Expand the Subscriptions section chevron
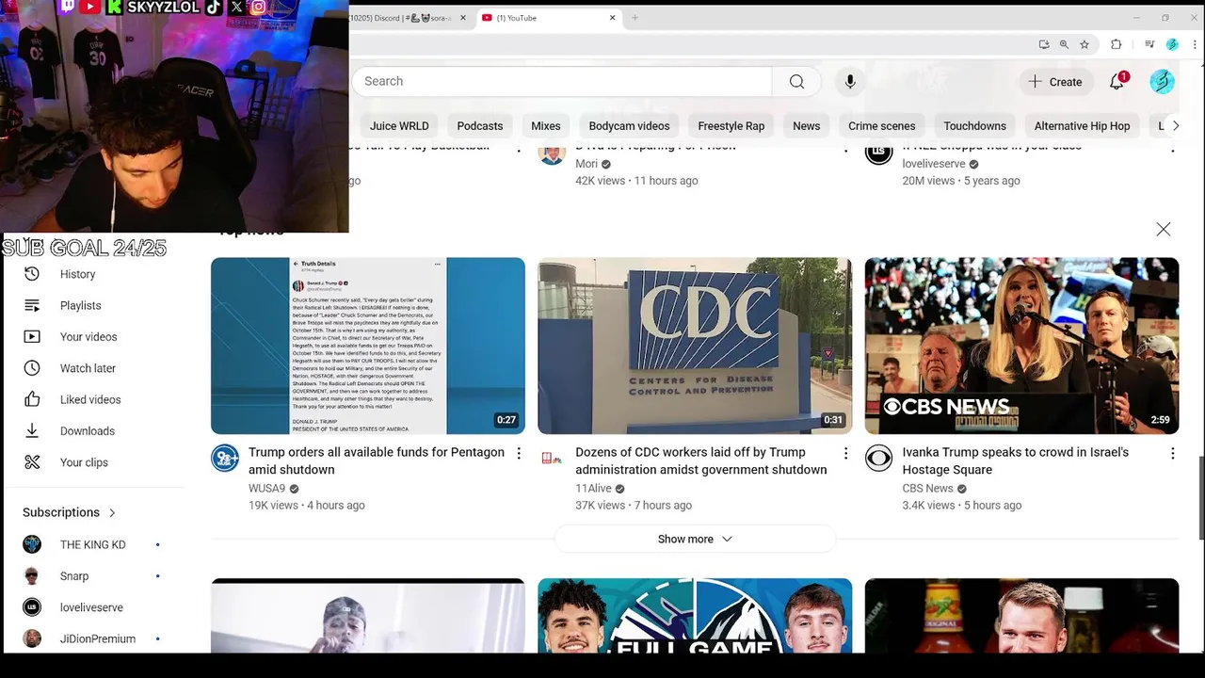Image resolution: width=1205 pixels, height=678 pixels. click(112, 513)
